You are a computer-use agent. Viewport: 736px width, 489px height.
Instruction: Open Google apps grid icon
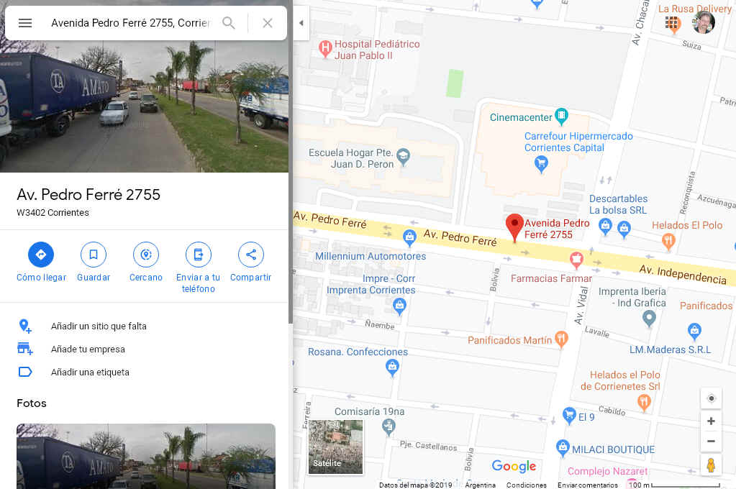click(x=671, y=22)
